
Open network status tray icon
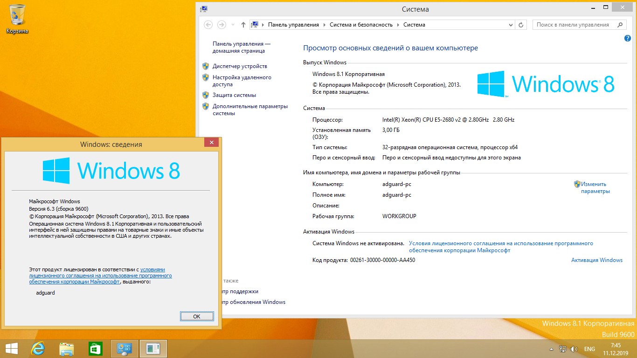point(563,349)
